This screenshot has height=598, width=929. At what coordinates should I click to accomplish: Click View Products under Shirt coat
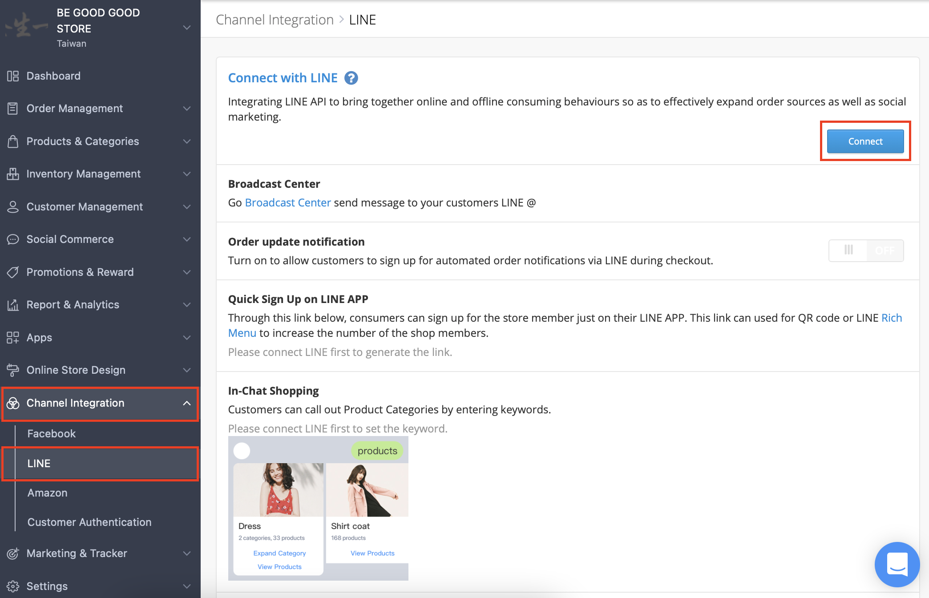[x=372, y=553]
